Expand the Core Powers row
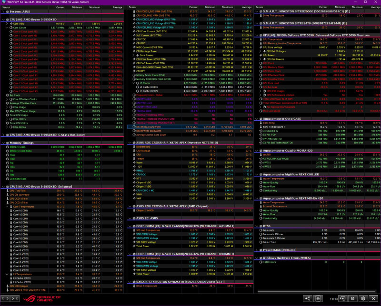Viewport: 381px width, 306px height. (133, 55)
